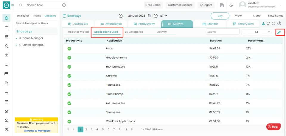Switch to the Time Claim tab
The width and height of the screenshot is (286, 136).
click(243, 24)
